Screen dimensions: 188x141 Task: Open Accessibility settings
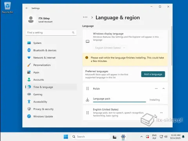click(51, 101)
